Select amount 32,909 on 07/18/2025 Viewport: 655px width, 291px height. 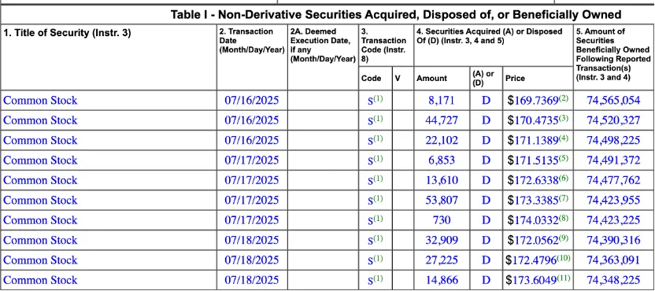[x=442, y=241]
